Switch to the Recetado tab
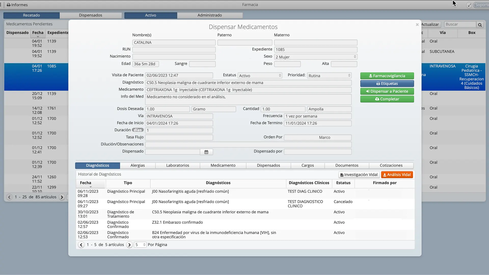Screen dimensions: 489x275 (31, 15)
